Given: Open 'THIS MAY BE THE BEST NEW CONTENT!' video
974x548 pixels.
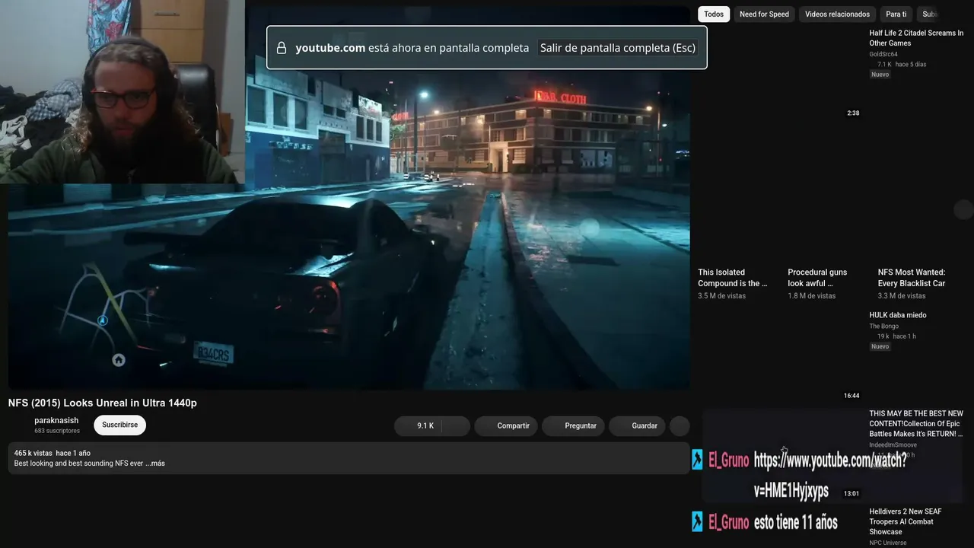Looking at the screenshot, I should 917,424.
